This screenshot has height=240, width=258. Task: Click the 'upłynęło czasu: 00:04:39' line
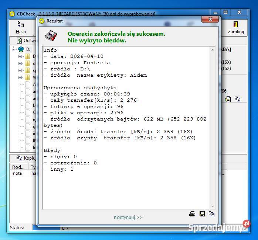tap(87, 94)
